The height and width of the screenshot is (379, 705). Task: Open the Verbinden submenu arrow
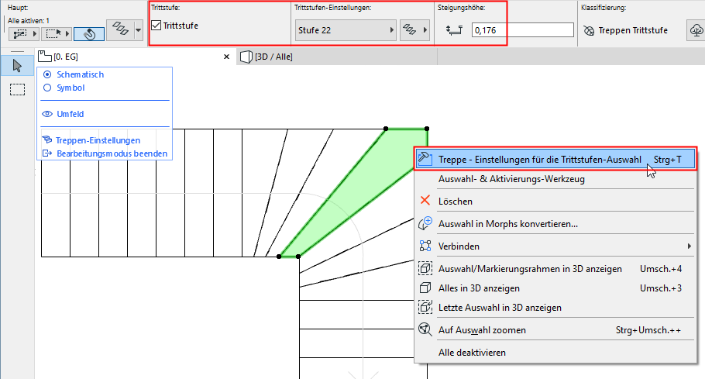[689, 246]
